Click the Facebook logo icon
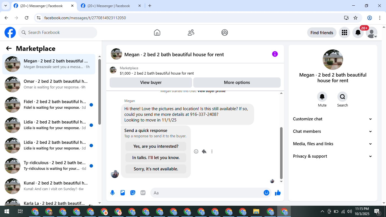The height and width of the screenshot is (217, 386). tap(10, 32)
